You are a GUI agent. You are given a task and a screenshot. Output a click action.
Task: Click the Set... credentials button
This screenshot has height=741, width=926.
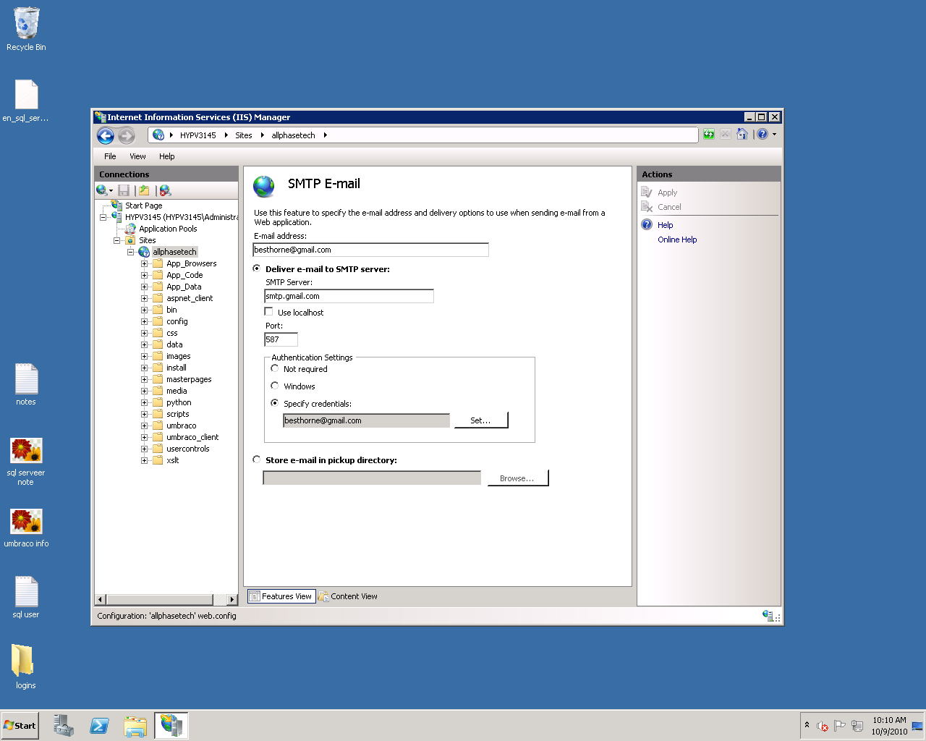(481, 420)
